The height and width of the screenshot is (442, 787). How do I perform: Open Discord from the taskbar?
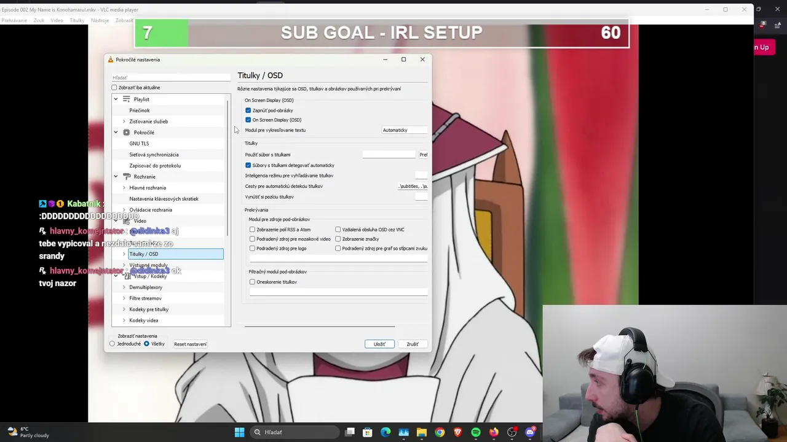(x=530, y=432)
